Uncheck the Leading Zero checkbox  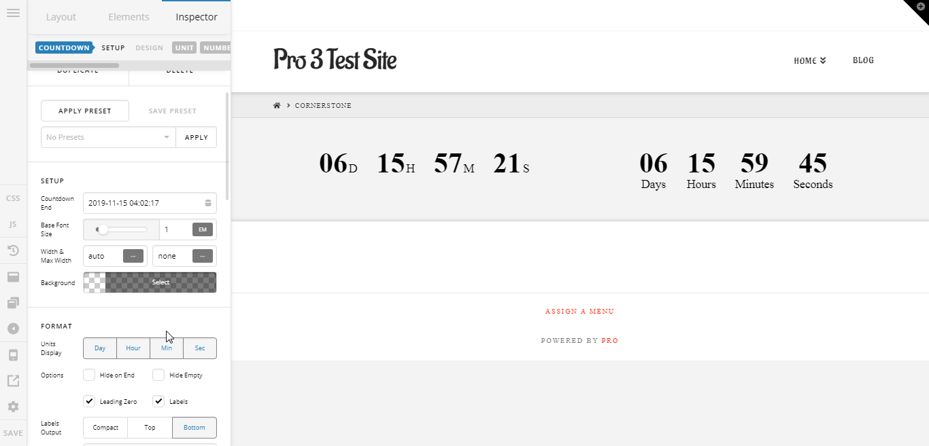pos(89,401)
